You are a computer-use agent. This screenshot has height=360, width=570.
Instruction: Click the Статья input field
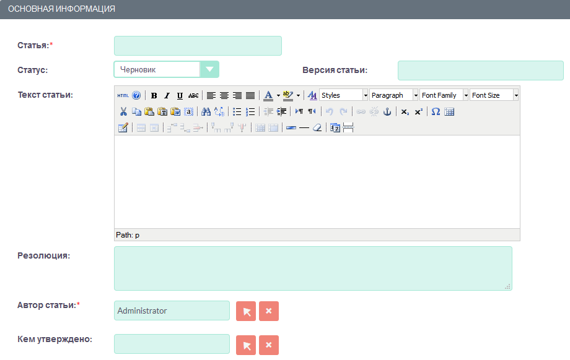tap(198, 46)
